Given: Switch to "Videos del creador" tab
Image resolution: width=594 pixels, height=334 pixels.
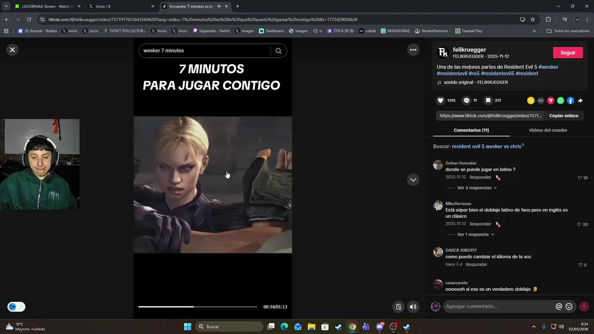Looking at the screenshot, I should (548, 130).
